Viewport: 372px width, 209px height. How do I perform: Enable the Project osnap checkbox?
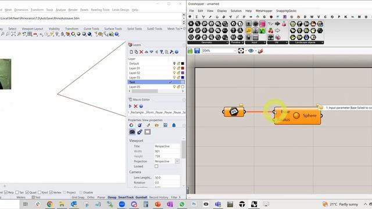coord(64,192)
